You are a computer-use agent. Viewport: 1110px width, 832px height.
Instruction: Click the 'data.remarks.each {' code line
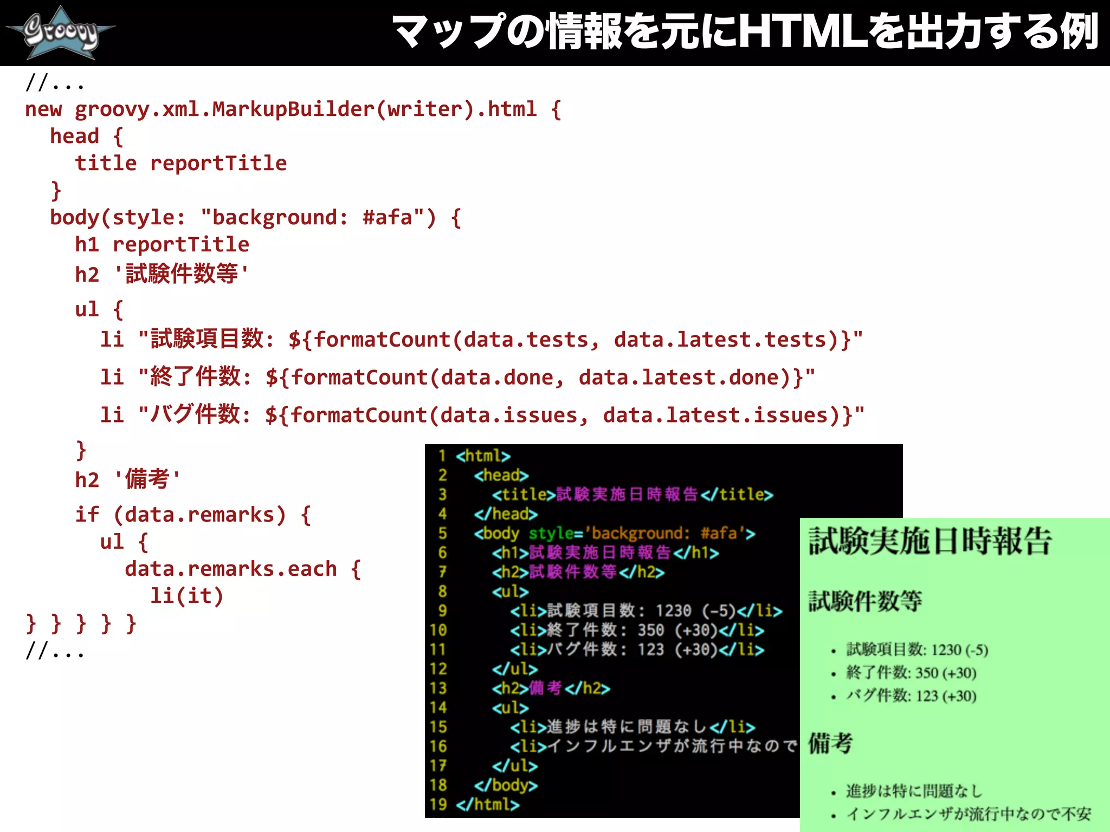click(243, 569)
